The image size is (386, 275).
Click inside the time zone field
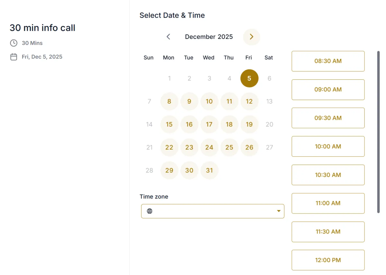coord(212,211)
